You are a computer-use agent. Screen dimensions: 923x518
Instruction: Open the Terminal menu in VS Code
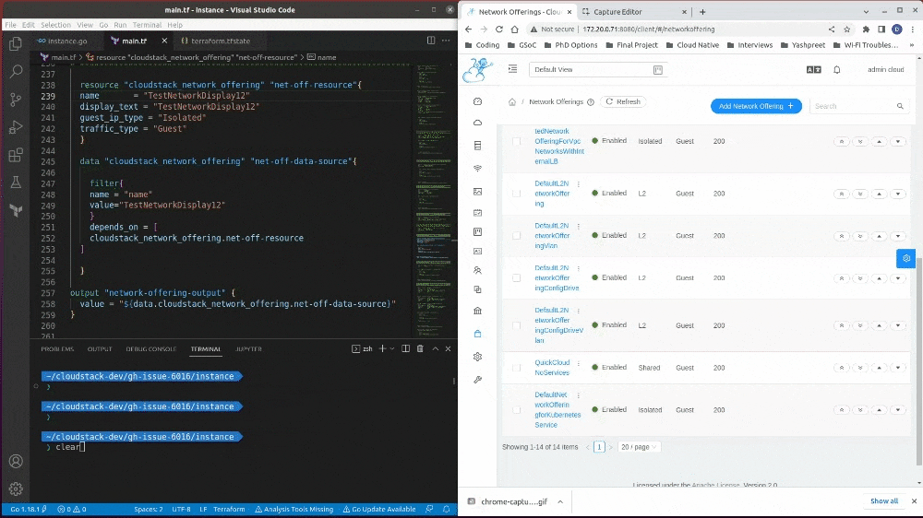point(147,25)
